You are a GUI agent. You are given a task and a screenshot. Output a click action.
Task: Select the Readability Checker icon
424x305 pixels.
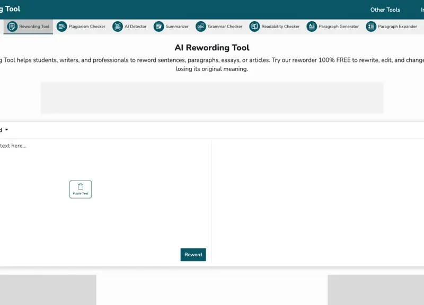(255, 26)
